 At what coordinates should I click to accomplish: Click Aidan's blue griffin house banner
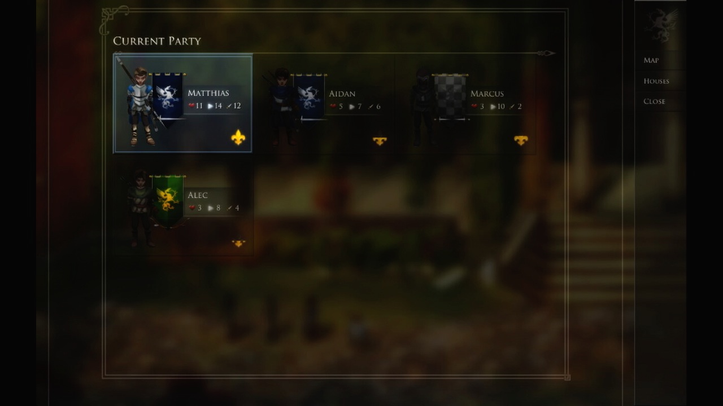pos(308,96)
